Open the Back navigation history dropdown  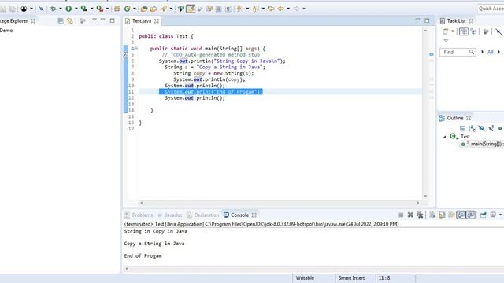point(288,9)
